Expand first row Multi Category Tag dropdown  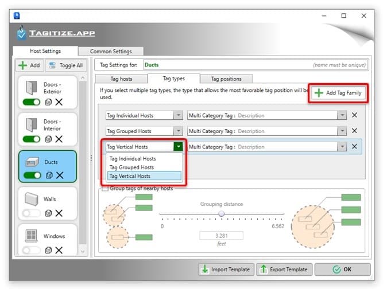[342, 115]
